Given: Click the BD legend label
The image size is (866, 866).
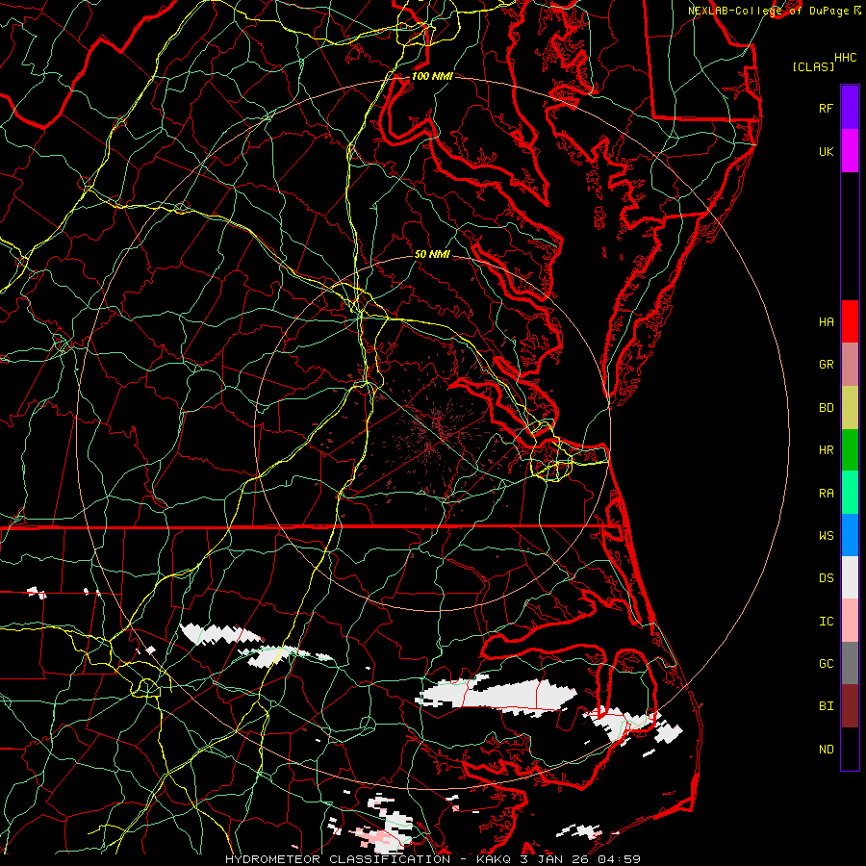Looking at the screenshot, I should (x=826, y=408).
